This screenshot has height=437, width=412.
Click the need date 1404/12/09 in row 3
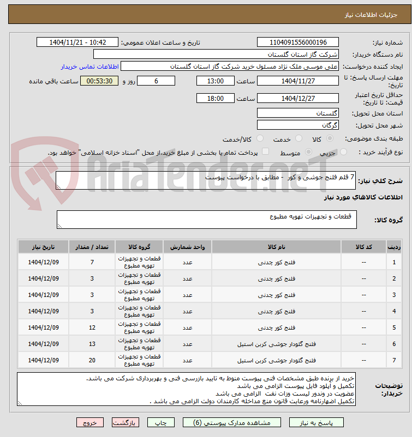coord(43,295)
